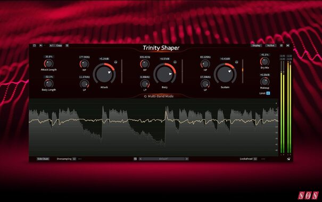This screenshot has width=322, height=202.
Task: Select the previous preset with the left arrow
Action: [x=141, y=159]
